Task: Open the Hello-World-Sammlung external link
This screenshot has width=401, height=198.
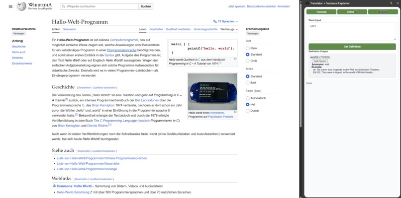Action: [74, 192]
